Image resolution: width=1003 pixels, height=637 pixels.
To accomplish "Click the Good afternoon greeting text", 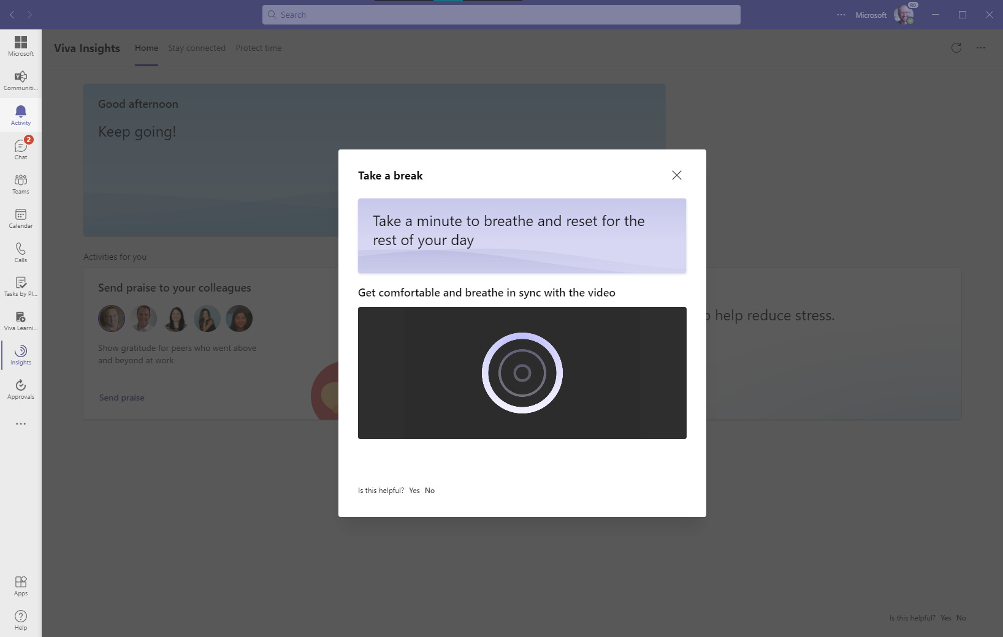I will 138,104.
